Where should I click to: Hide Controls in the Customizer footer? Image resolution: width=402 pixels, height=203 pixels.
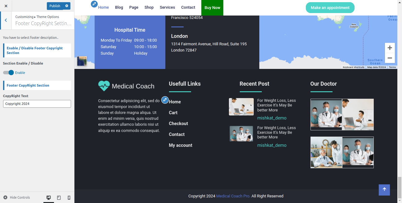click(17, 197)
